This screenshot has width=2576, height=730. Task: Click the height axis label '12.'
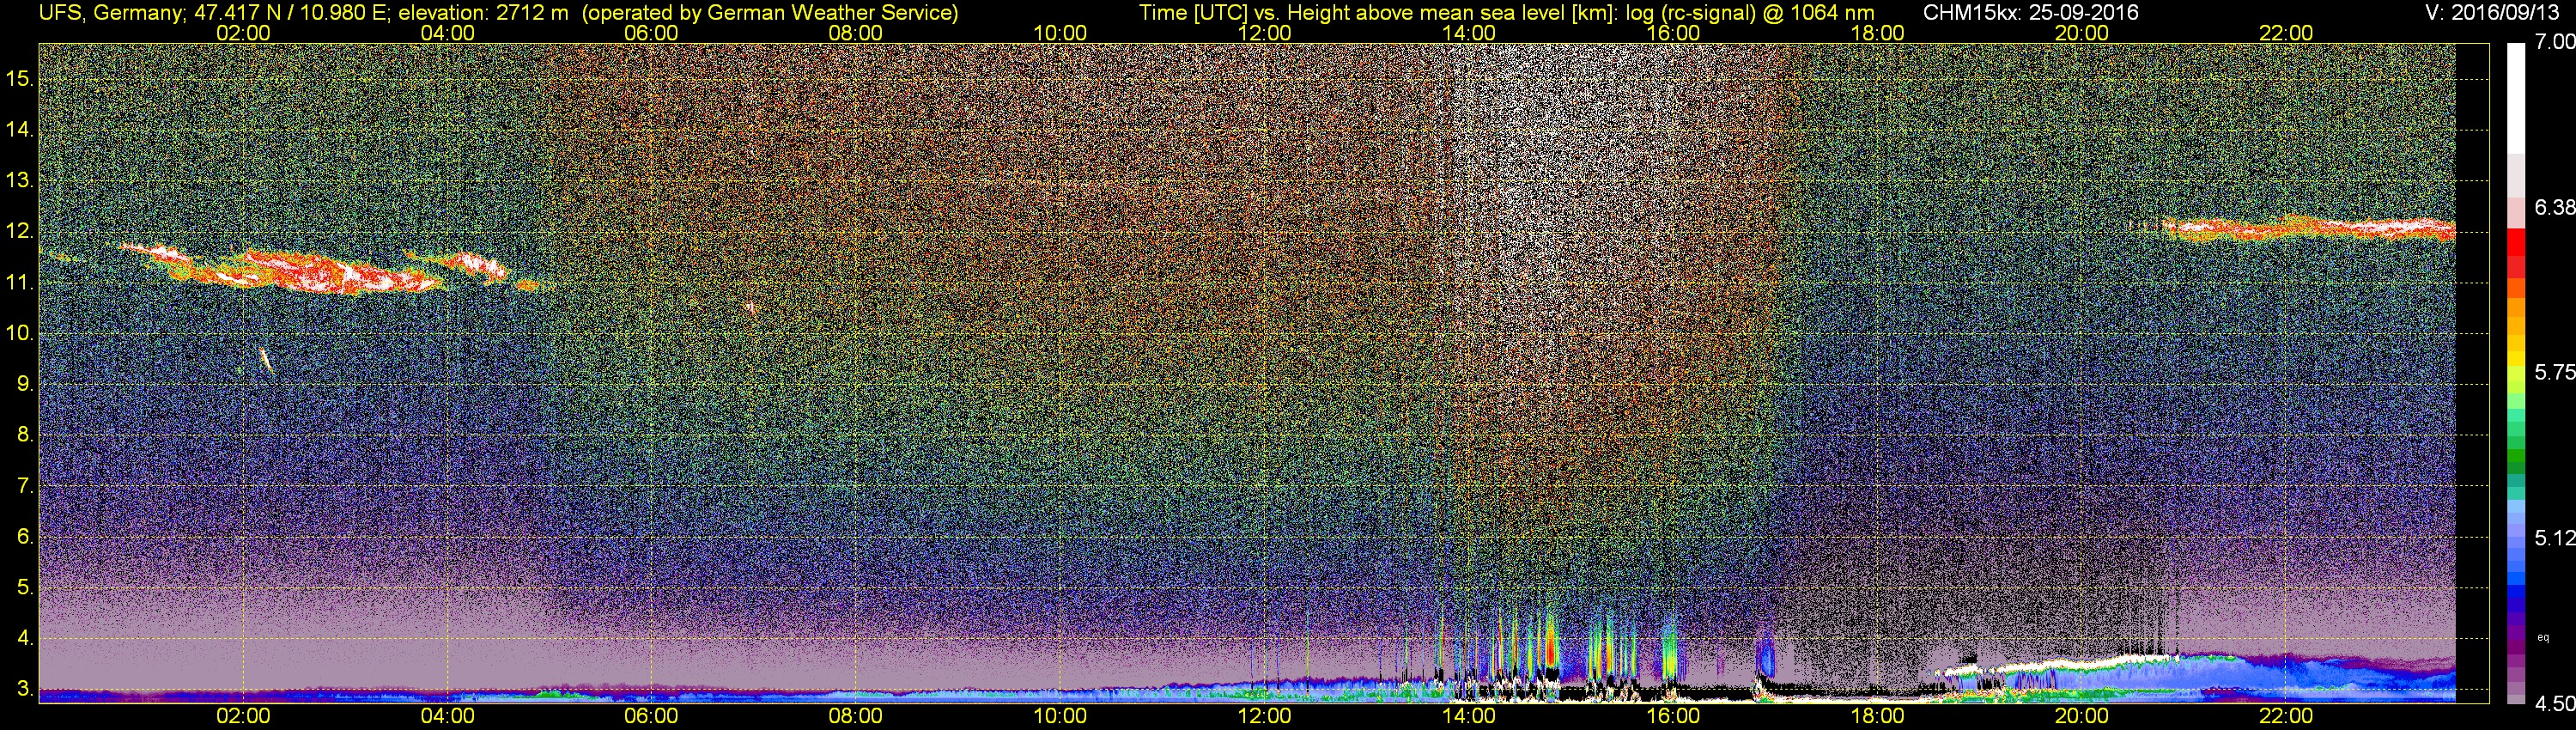coord(20,232)
